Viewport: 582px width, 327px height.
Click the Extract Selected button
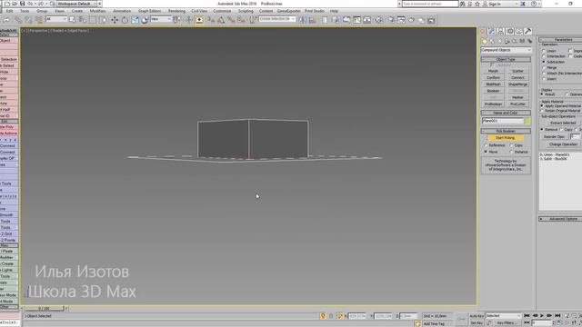[x=563, y=123]
